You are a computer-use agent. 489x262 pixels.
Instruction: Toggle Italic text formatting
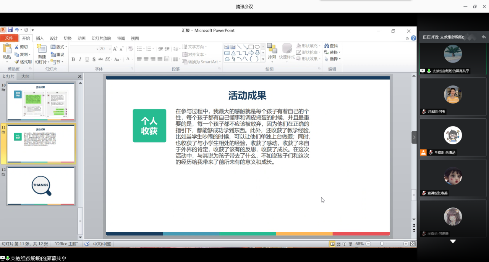80,59
